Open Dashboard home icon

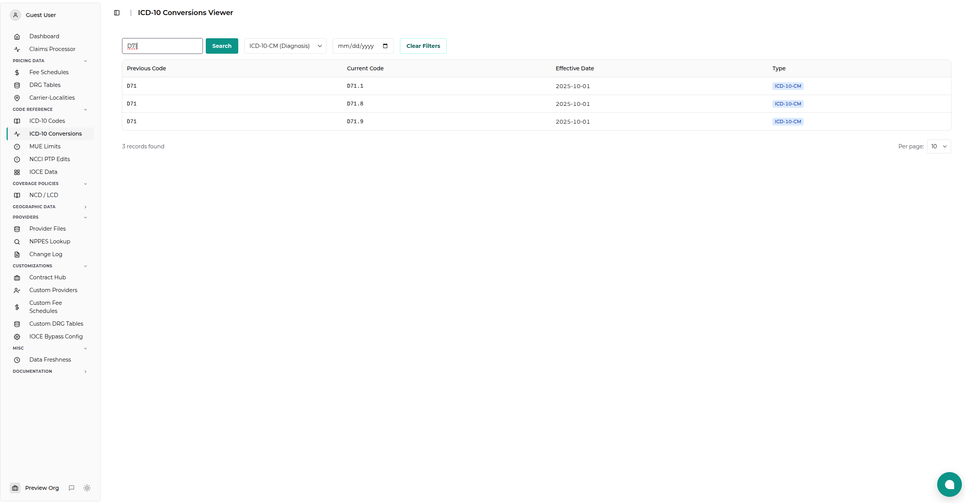17,37
